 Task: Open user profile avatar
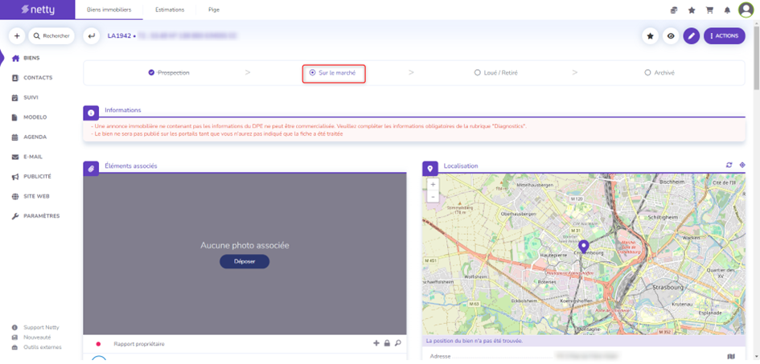(746, 10)
